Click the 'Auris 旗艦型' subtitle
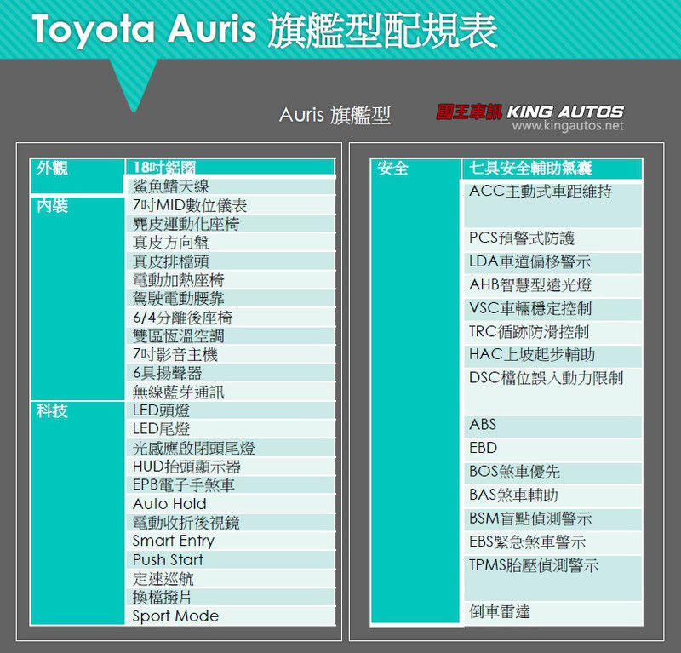 click(335, 116)
